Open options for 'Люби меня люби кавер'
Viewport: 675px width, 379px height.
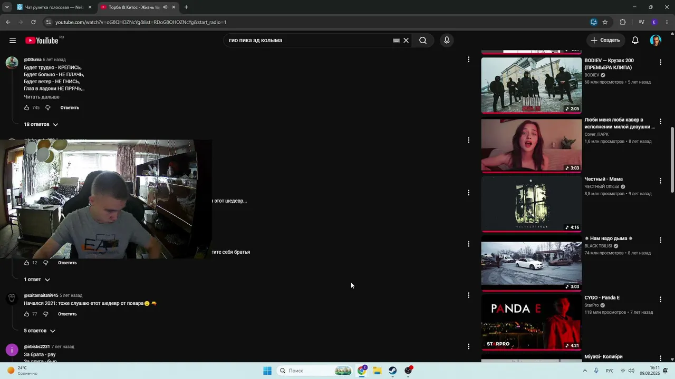(x=660, y=122)
